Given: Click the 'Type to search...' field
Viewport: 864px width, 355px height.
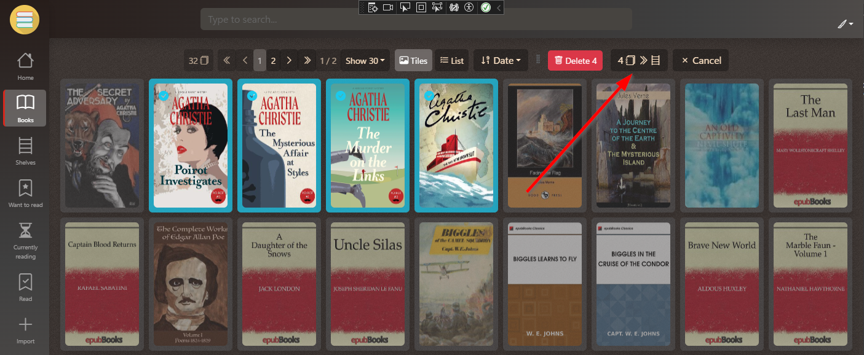Looking at the screenshot, I should 416,20.
